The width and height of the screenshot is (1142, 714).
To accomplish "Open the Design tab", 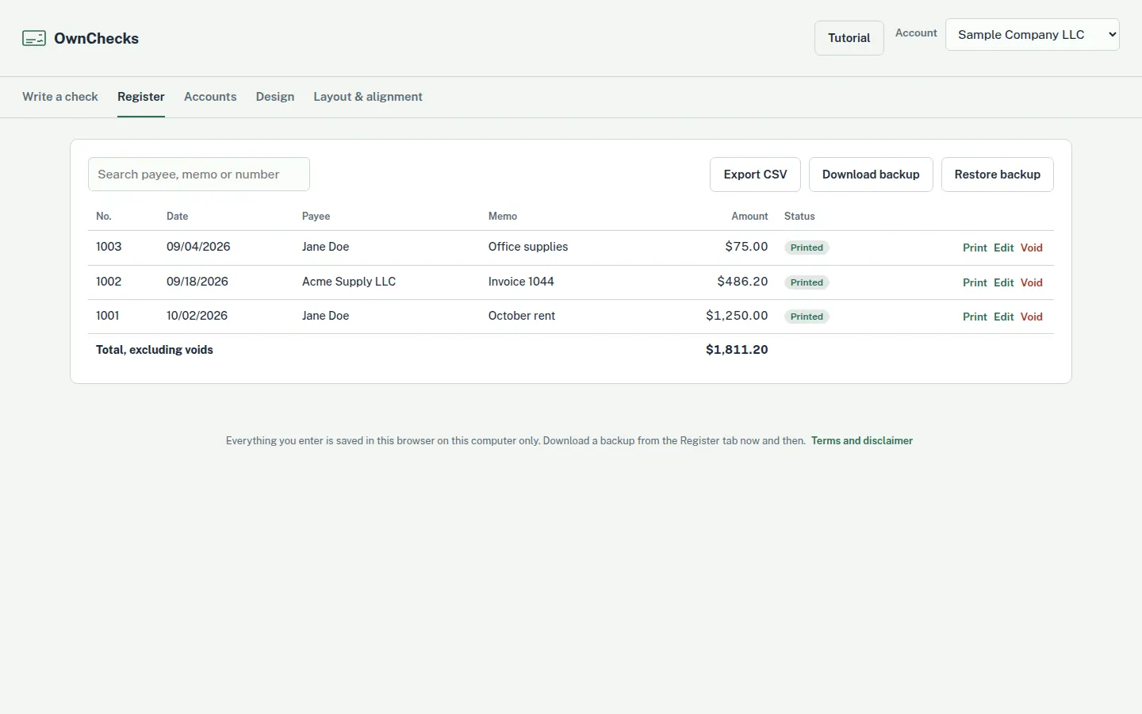I will click(x=275, y=97).
